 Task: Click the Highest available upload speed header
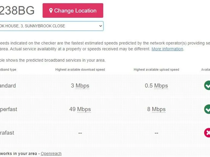click(156, 70)
